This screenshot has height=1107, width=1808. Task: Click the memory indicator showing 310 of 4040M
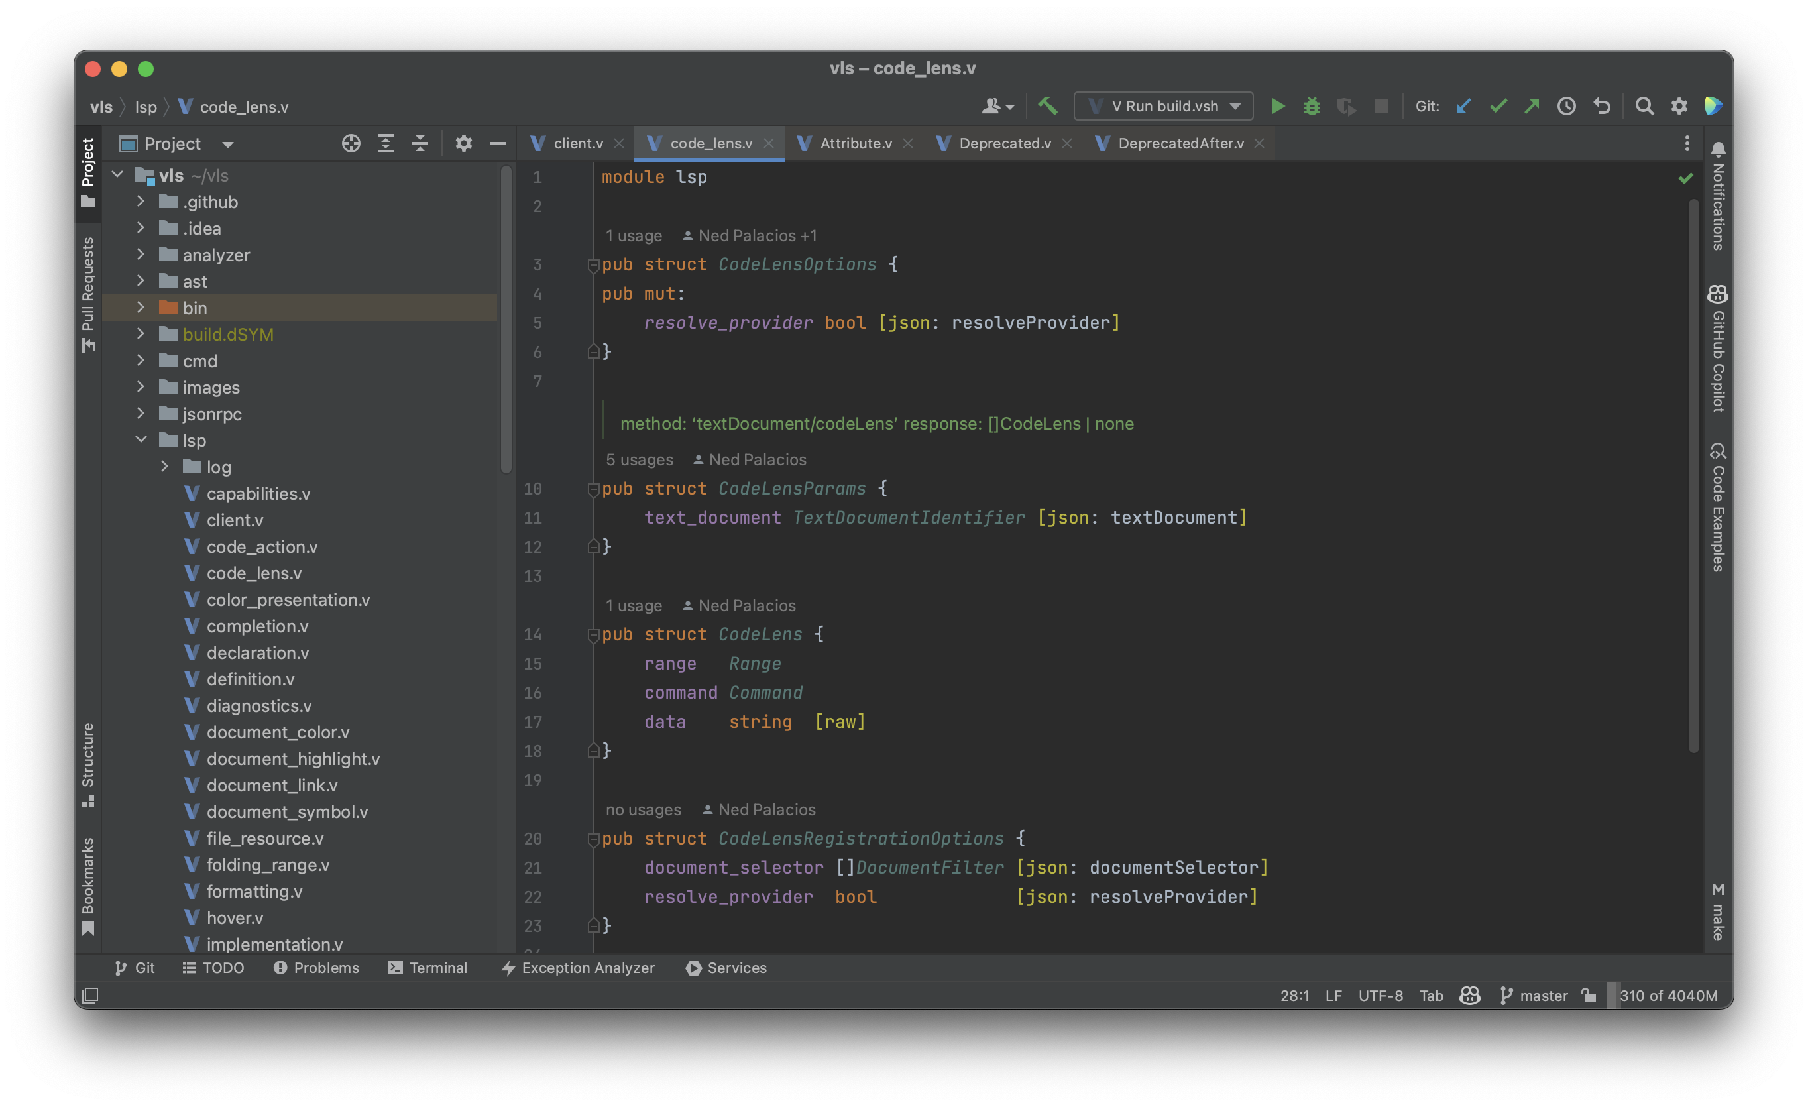1669,996
